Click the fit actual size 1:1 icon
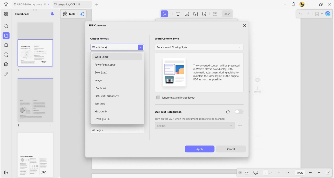Screen dimensions: 334x178 (x=328, y=173)
